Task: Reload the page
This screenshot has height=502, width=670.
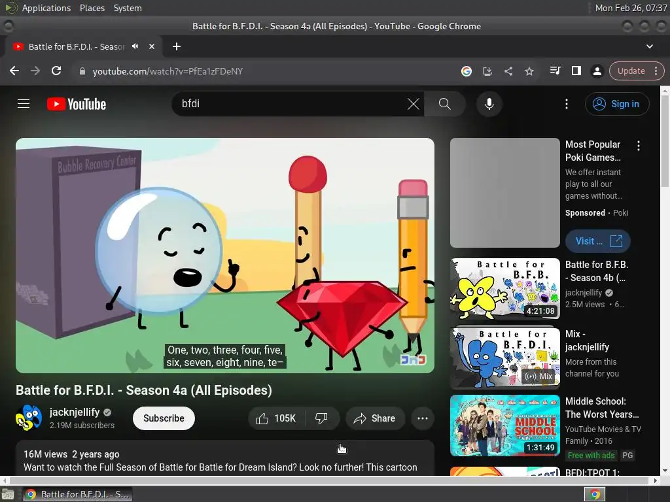Action: click(56, 71)
